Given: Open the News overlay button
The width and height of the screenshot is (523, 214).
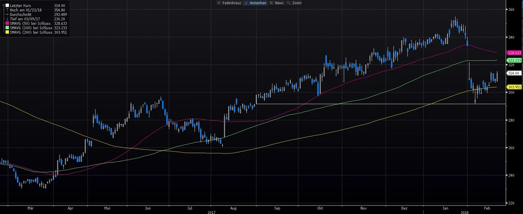Looking at the screenshot, I should pos(277,3).
